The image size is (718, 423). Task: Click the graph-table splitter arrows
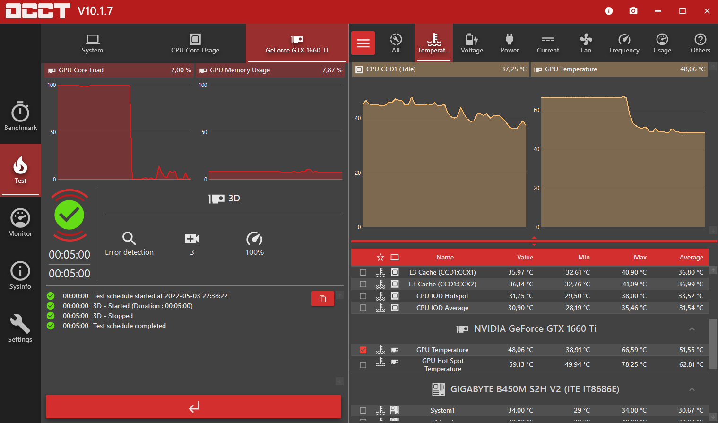click(534, 241)
